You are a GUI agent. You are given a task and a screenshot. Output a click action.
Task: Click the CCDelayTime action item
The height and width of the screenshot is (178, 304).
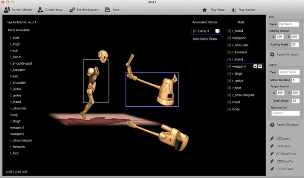283,154
